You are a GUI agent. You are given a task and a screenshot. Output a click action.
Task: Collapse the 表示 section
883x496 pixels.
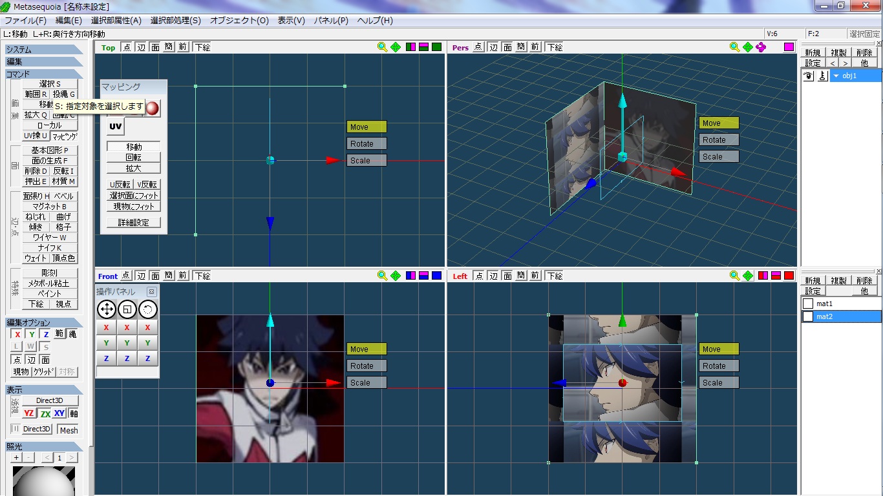pyautogui.click(x=44, y=390)
